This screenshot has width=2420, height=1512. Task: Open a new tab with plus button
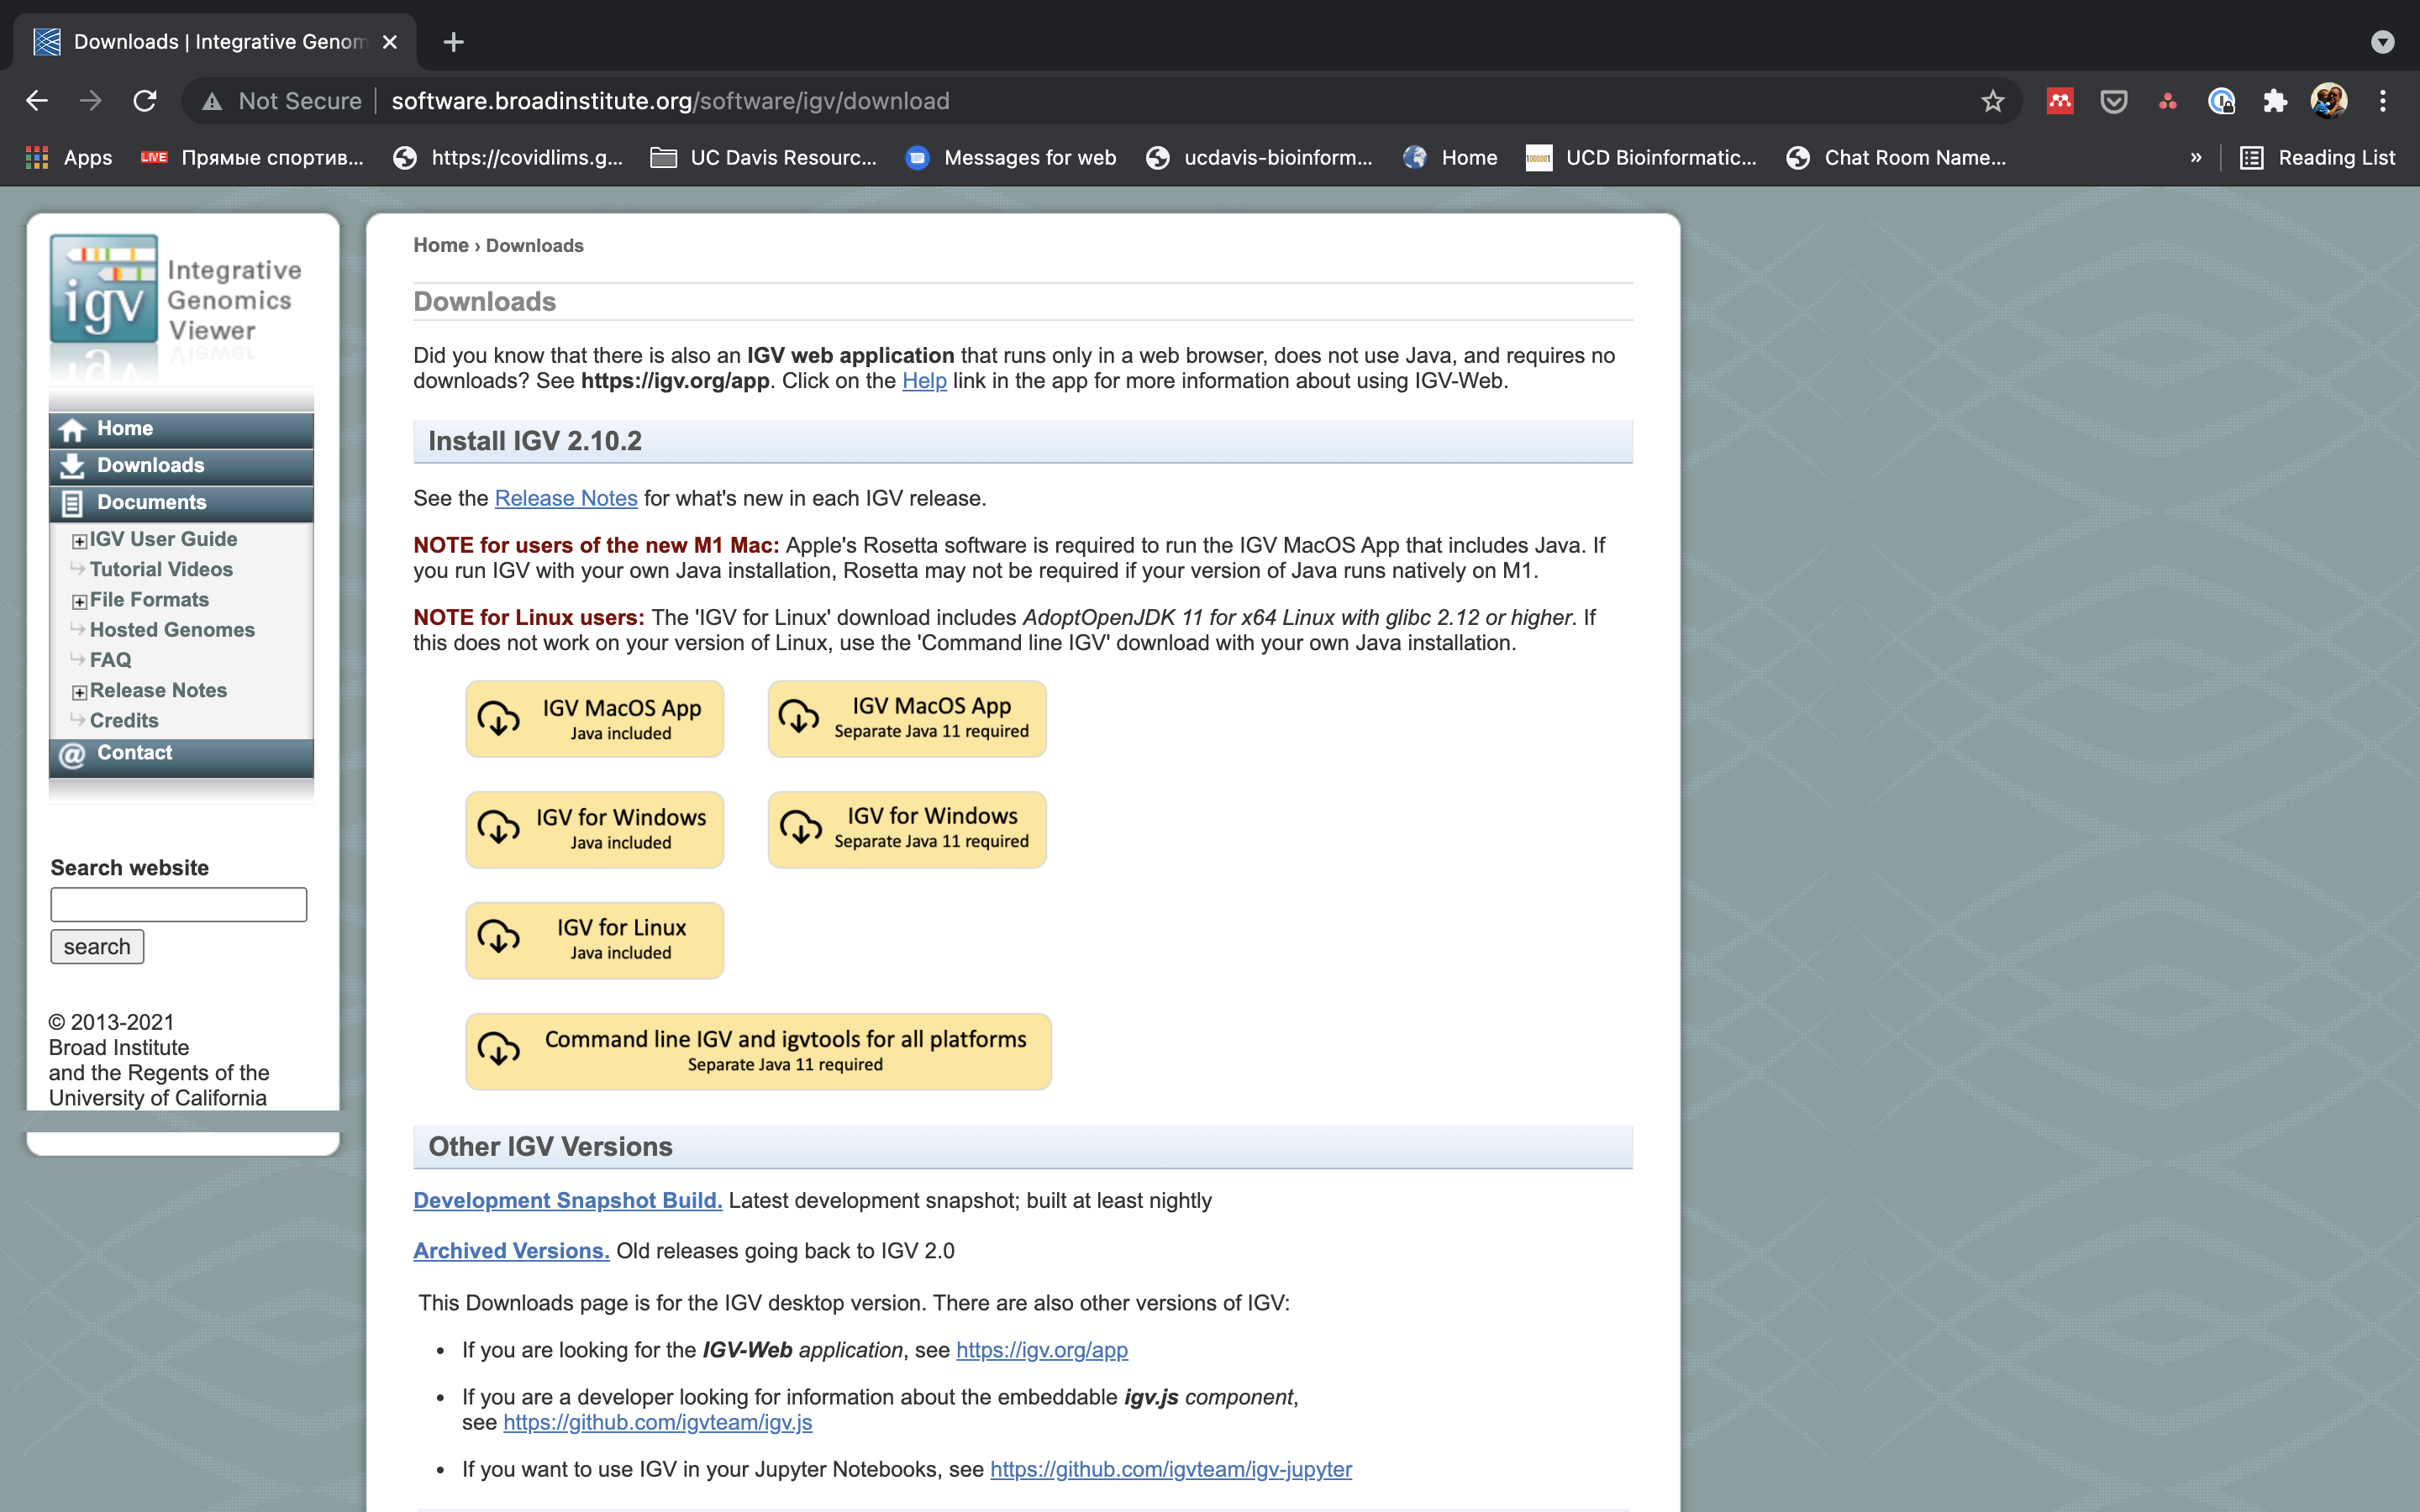[x=453, y=42]
